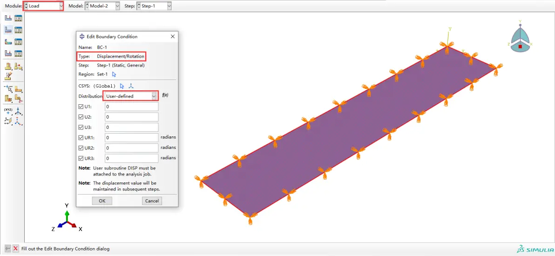Screen dimensions: 555x256
Task: Click the SIMULIA logo
Action: [x=535, y=249]
